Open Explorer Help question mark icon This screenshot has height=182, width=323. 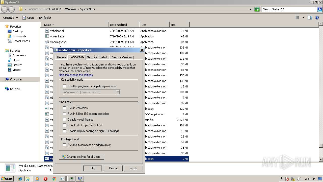(317, 18)
